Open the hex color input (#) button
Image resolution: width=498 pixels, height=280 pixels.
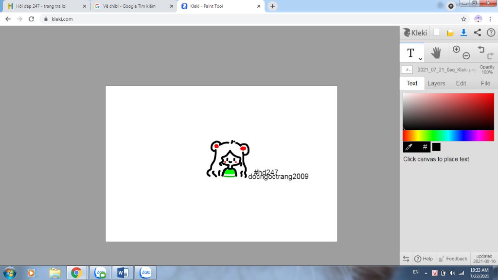tap(424, 147)
